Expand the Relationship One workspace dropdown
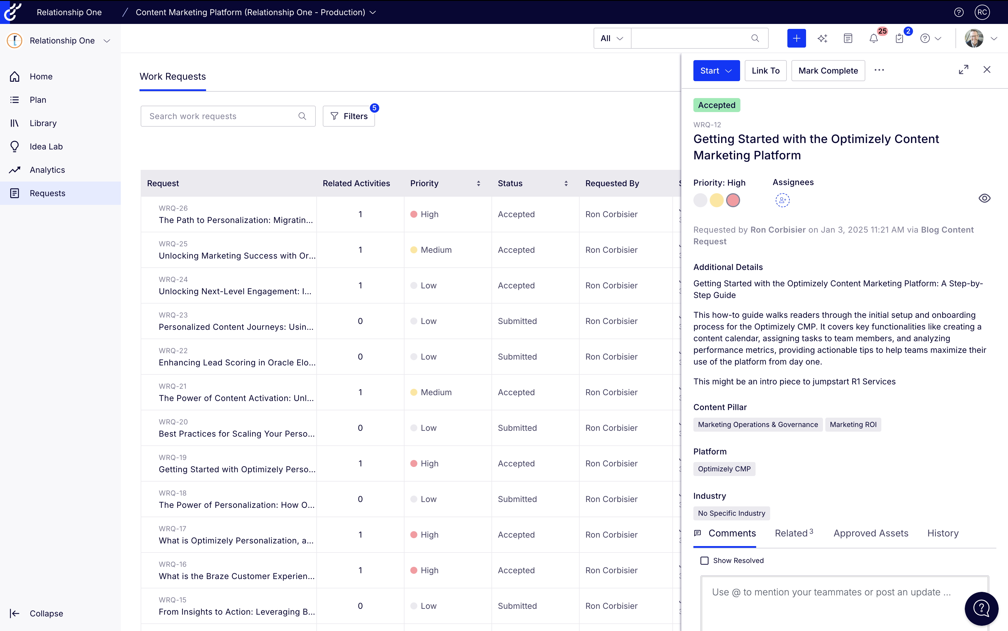 [107, 41]
